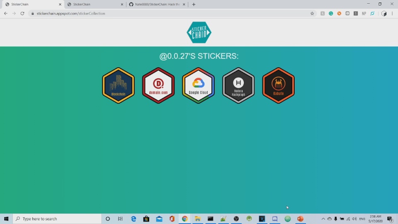Click the Chrome taskbar icon
The image size is (398, 224).
(x=185, y=219)
